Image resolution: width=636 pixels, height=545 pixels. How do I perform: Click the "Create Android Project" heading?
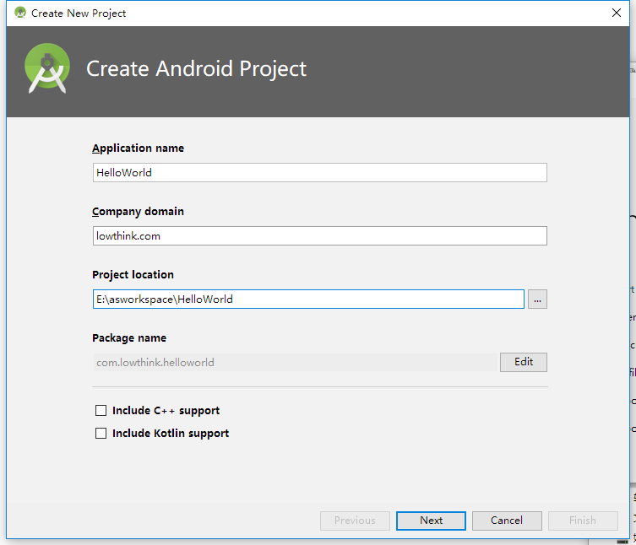(x=197, y=69)
